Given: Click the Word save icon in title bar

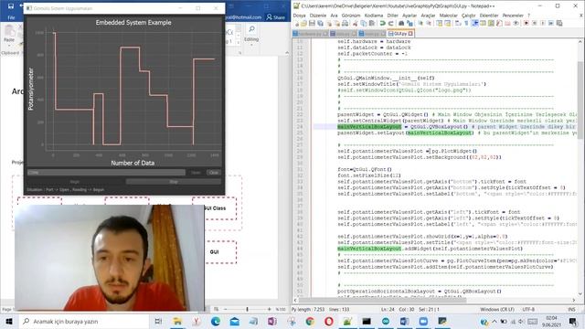Looking at the screenshot, I should click(10, 6).
